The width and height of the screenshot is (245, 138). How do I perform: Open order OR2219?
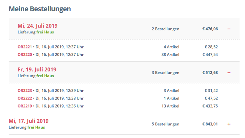(x=25, y=106)
